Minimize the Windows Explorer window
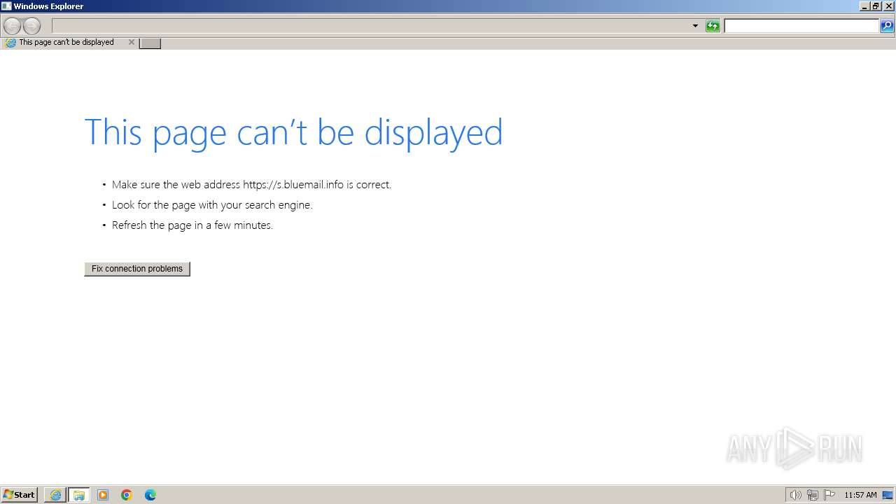The height and width of the screenshot is (504, 896). [x=864, y=6]
